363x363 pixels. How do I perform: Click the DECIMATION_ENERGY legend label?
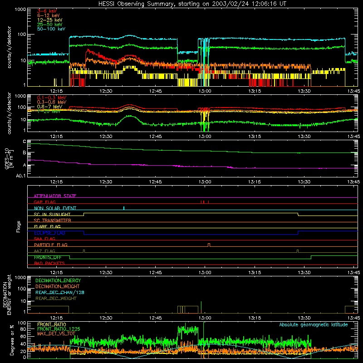(x=58, y=280)
